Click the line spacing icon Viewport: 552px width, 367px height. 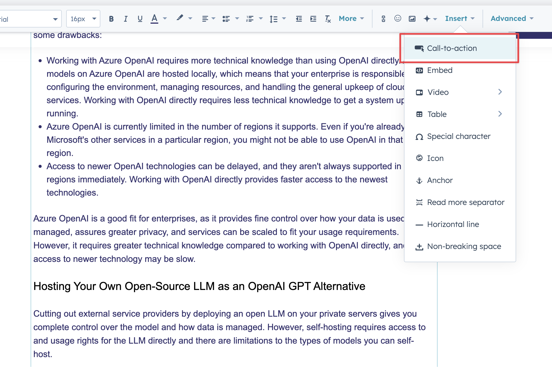pos(274,19)
